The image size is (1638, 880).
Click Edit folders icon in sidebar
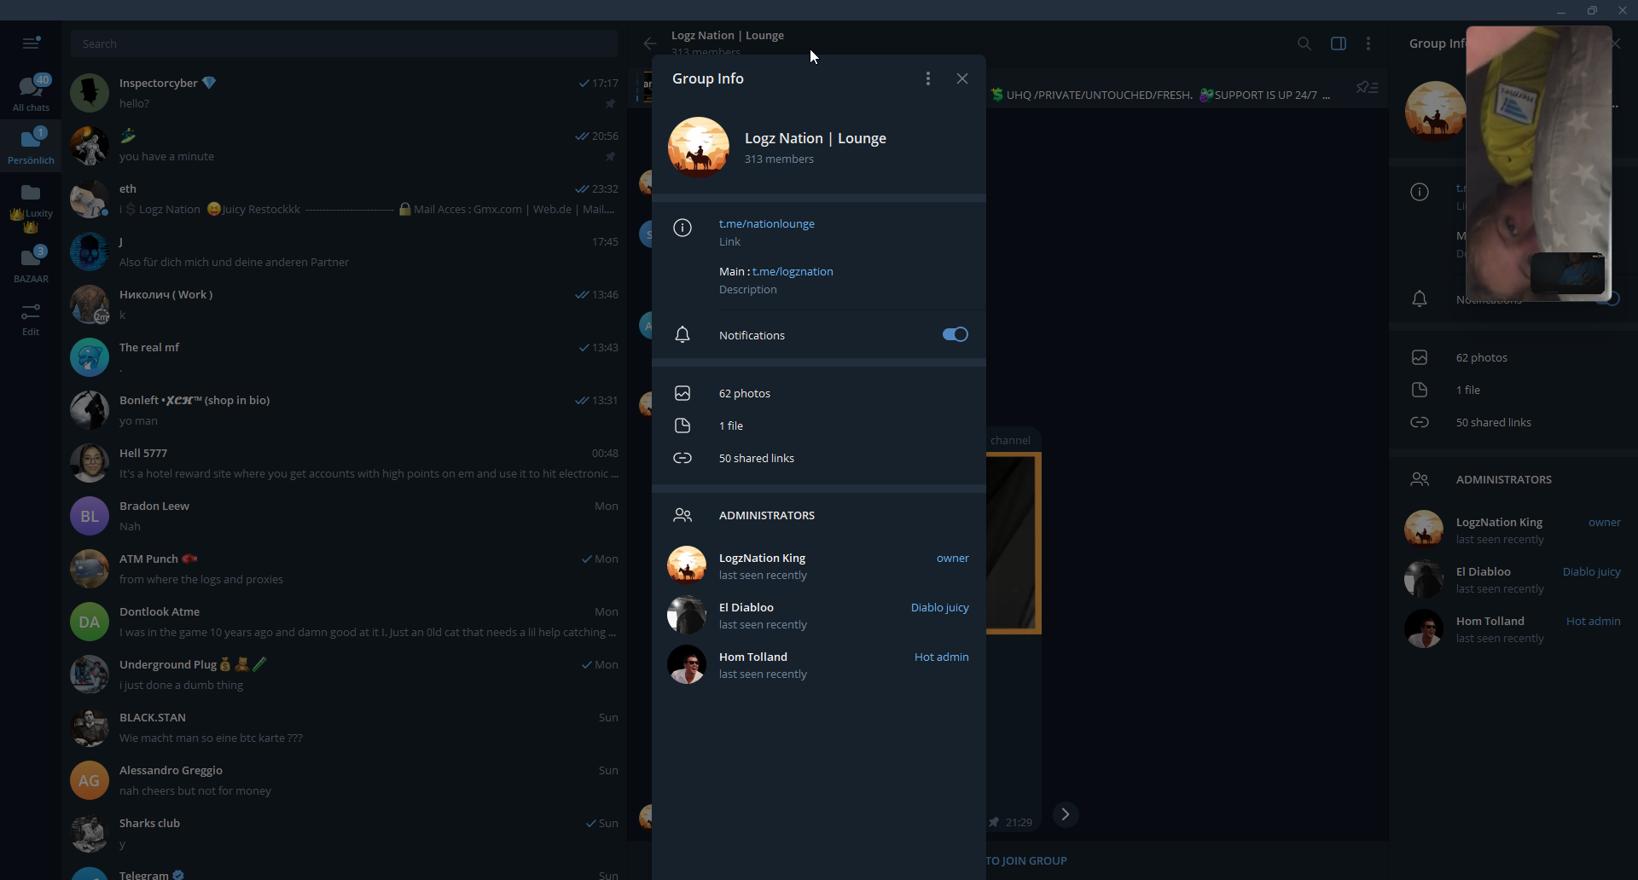point(31,319)
